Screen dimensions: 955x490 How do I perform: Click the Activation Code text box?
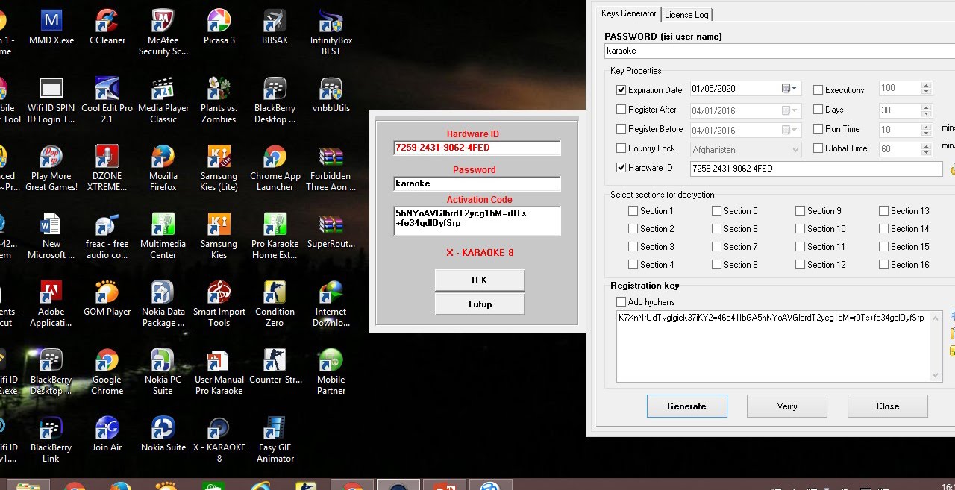pyautogui.click(x=477, y=221)
